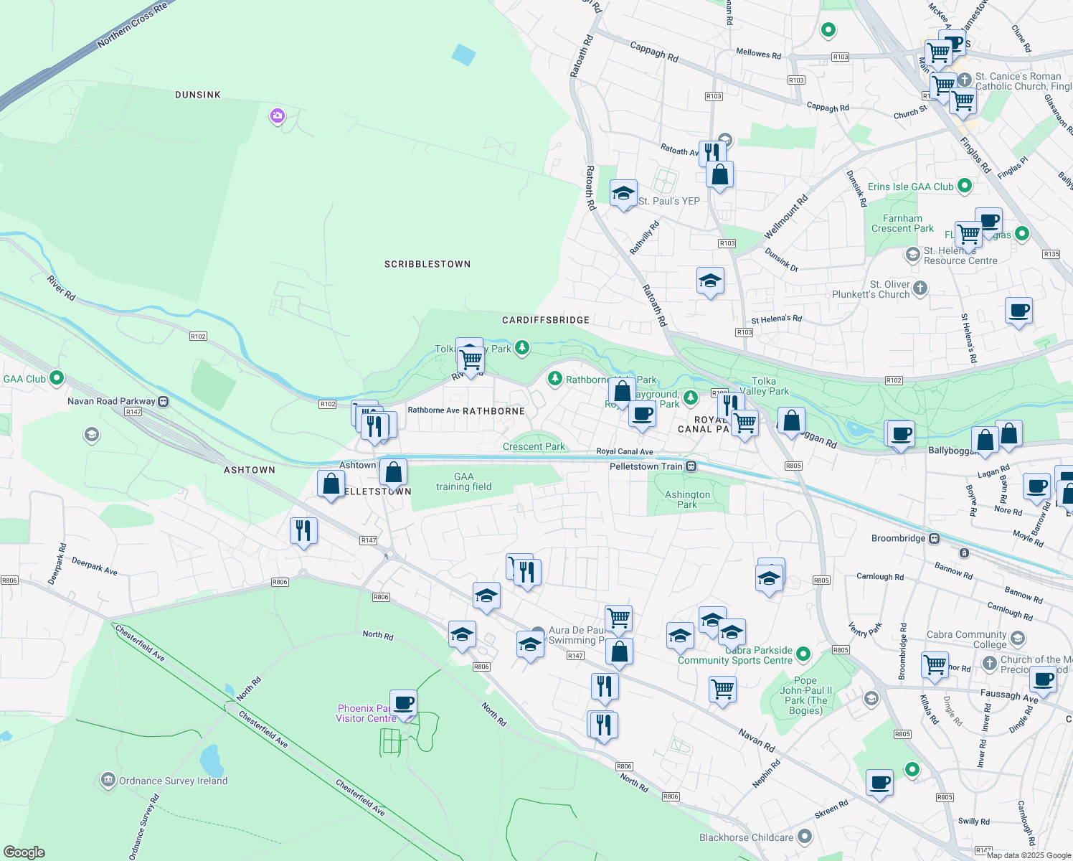Click the Aura De Paul Swimming Pool label
Image resolution: width=1073 pixels, height=861 pixels.
point(576,635)
